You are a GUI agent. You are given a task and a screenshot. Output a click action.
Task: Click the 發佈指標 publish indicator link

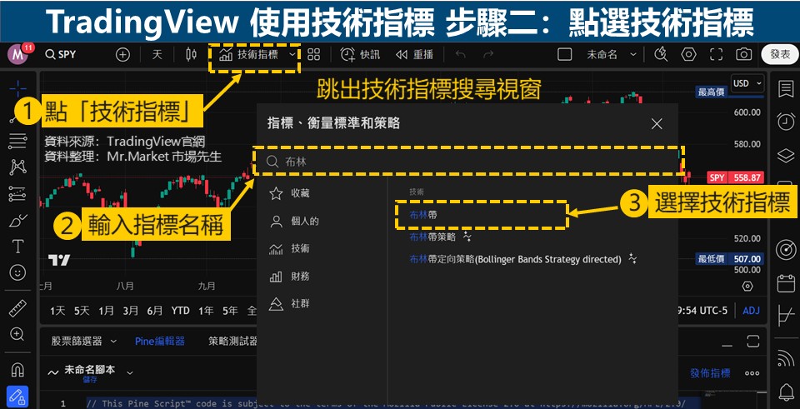click(710, 373)
